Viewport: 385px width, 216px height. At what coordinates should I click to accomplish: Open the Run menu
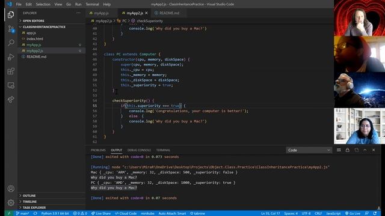78,4
